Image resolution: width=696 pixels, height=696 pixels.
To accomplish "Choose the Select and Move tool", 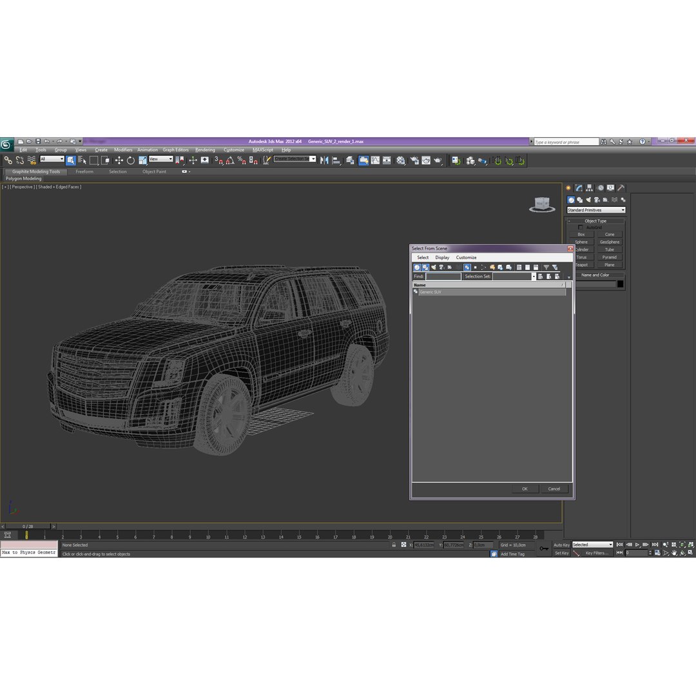I will click(x=119, y=160).
